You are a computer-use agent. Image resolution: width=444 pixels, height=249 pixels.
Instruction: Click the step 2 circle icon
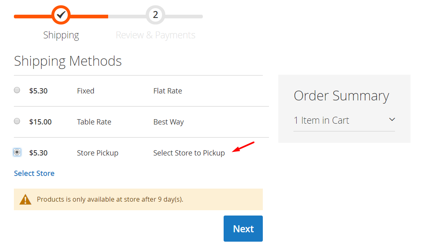(155, 16)
